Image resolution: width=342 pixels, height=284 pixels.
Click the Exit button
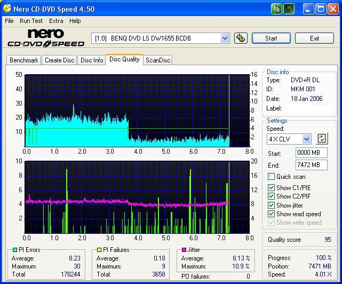click(x=314, y=38)
